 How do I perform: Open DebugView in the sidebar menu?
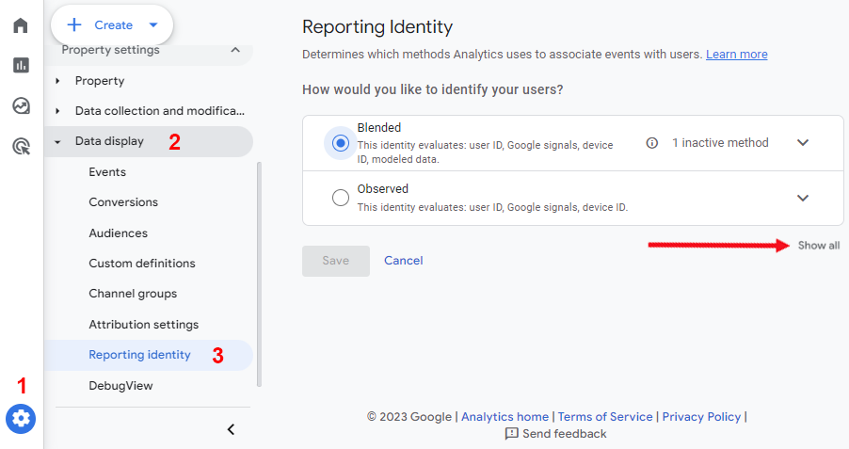click(x=120, y=386)
